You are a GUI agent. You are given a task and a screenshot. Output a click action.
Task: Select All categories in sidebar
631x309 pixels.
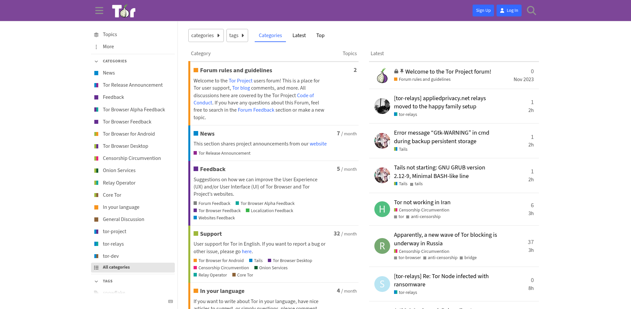coord(116,267)
